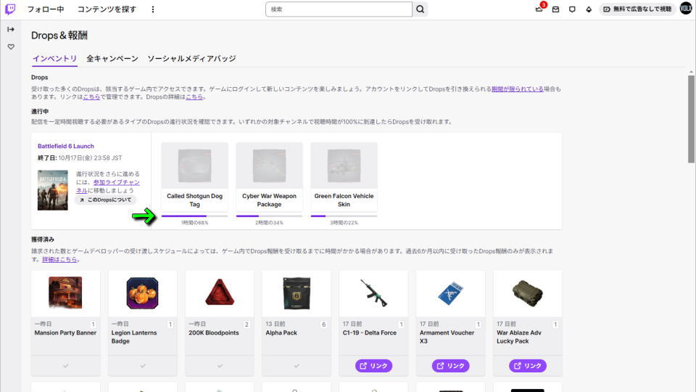Open the user profile avatar menu

tap(686, 9)
